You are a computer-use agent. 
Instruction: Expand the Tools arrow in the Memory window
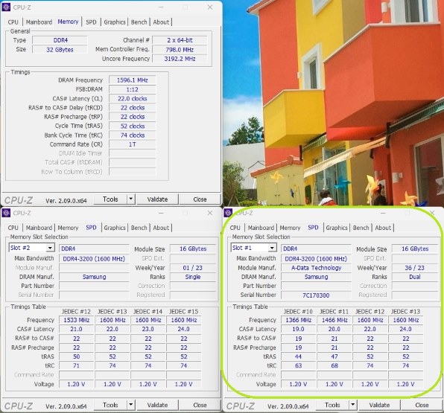tap(131, 199)
